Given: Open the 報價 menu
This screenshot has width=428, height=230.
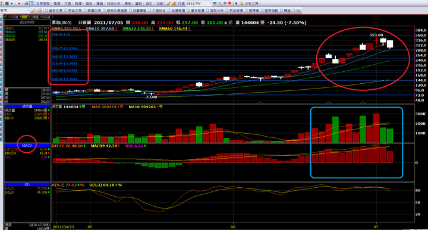Looking at the screenshot, I should [x=78, y=4].
